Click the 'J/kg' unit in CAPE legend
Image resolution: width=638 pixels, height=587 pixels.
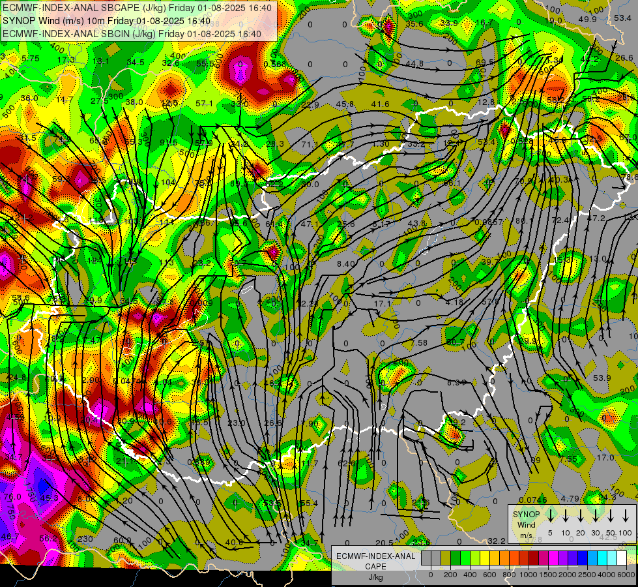point(375,577)
